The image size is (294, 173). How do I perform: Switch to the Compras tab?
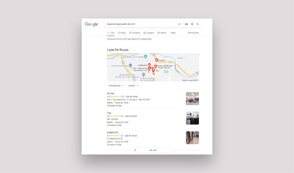135,33
